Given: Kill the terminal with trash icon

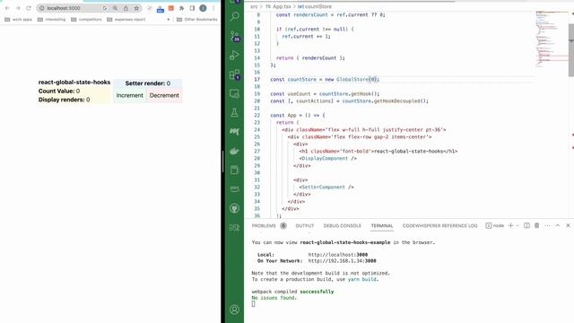Looking at the screenshot, I should coord(537,225).
